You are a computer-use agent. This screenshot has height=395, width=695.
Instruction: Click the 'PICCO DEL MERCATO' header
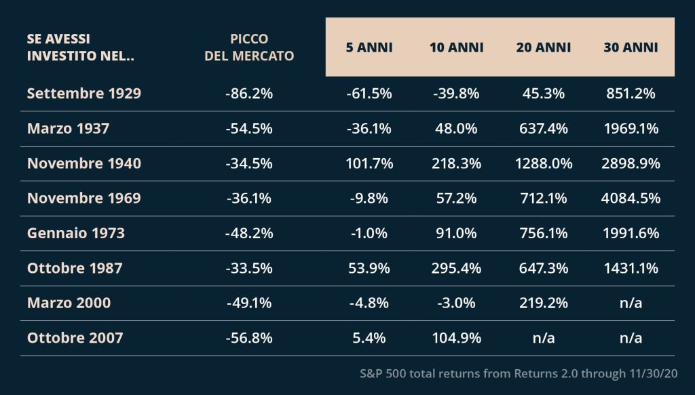tap(249, 48)
